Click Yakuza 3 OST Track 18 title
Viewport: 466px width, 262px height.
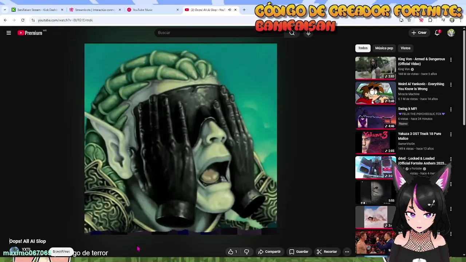tap(419, 136)
